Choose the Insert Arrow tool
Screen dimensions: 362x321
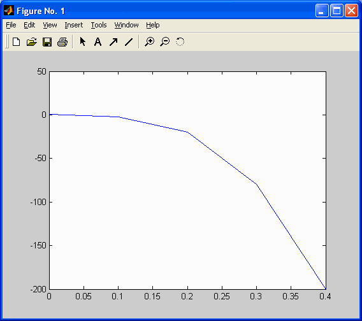point(113,42)
